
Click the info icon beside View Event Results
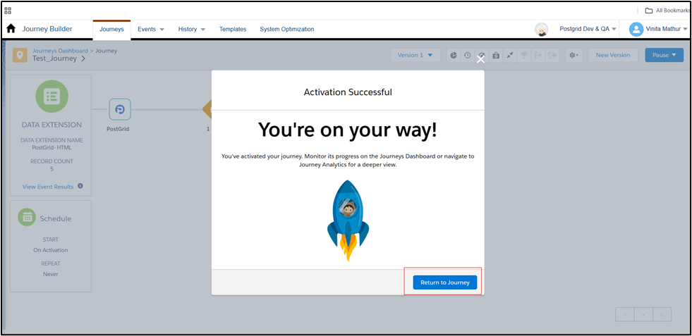point(80,186)
